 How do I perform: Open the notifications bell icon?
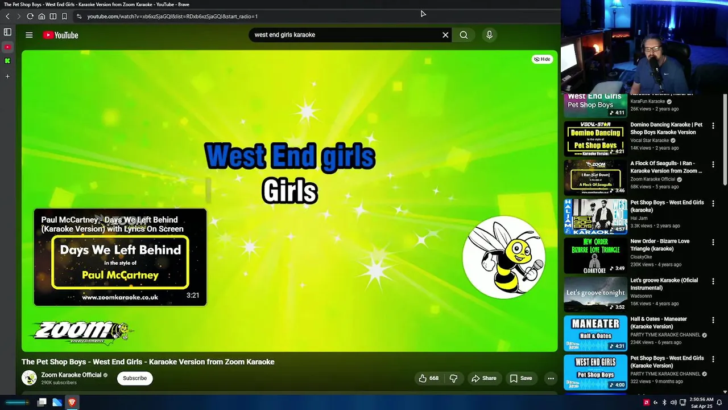pos(719,403)
